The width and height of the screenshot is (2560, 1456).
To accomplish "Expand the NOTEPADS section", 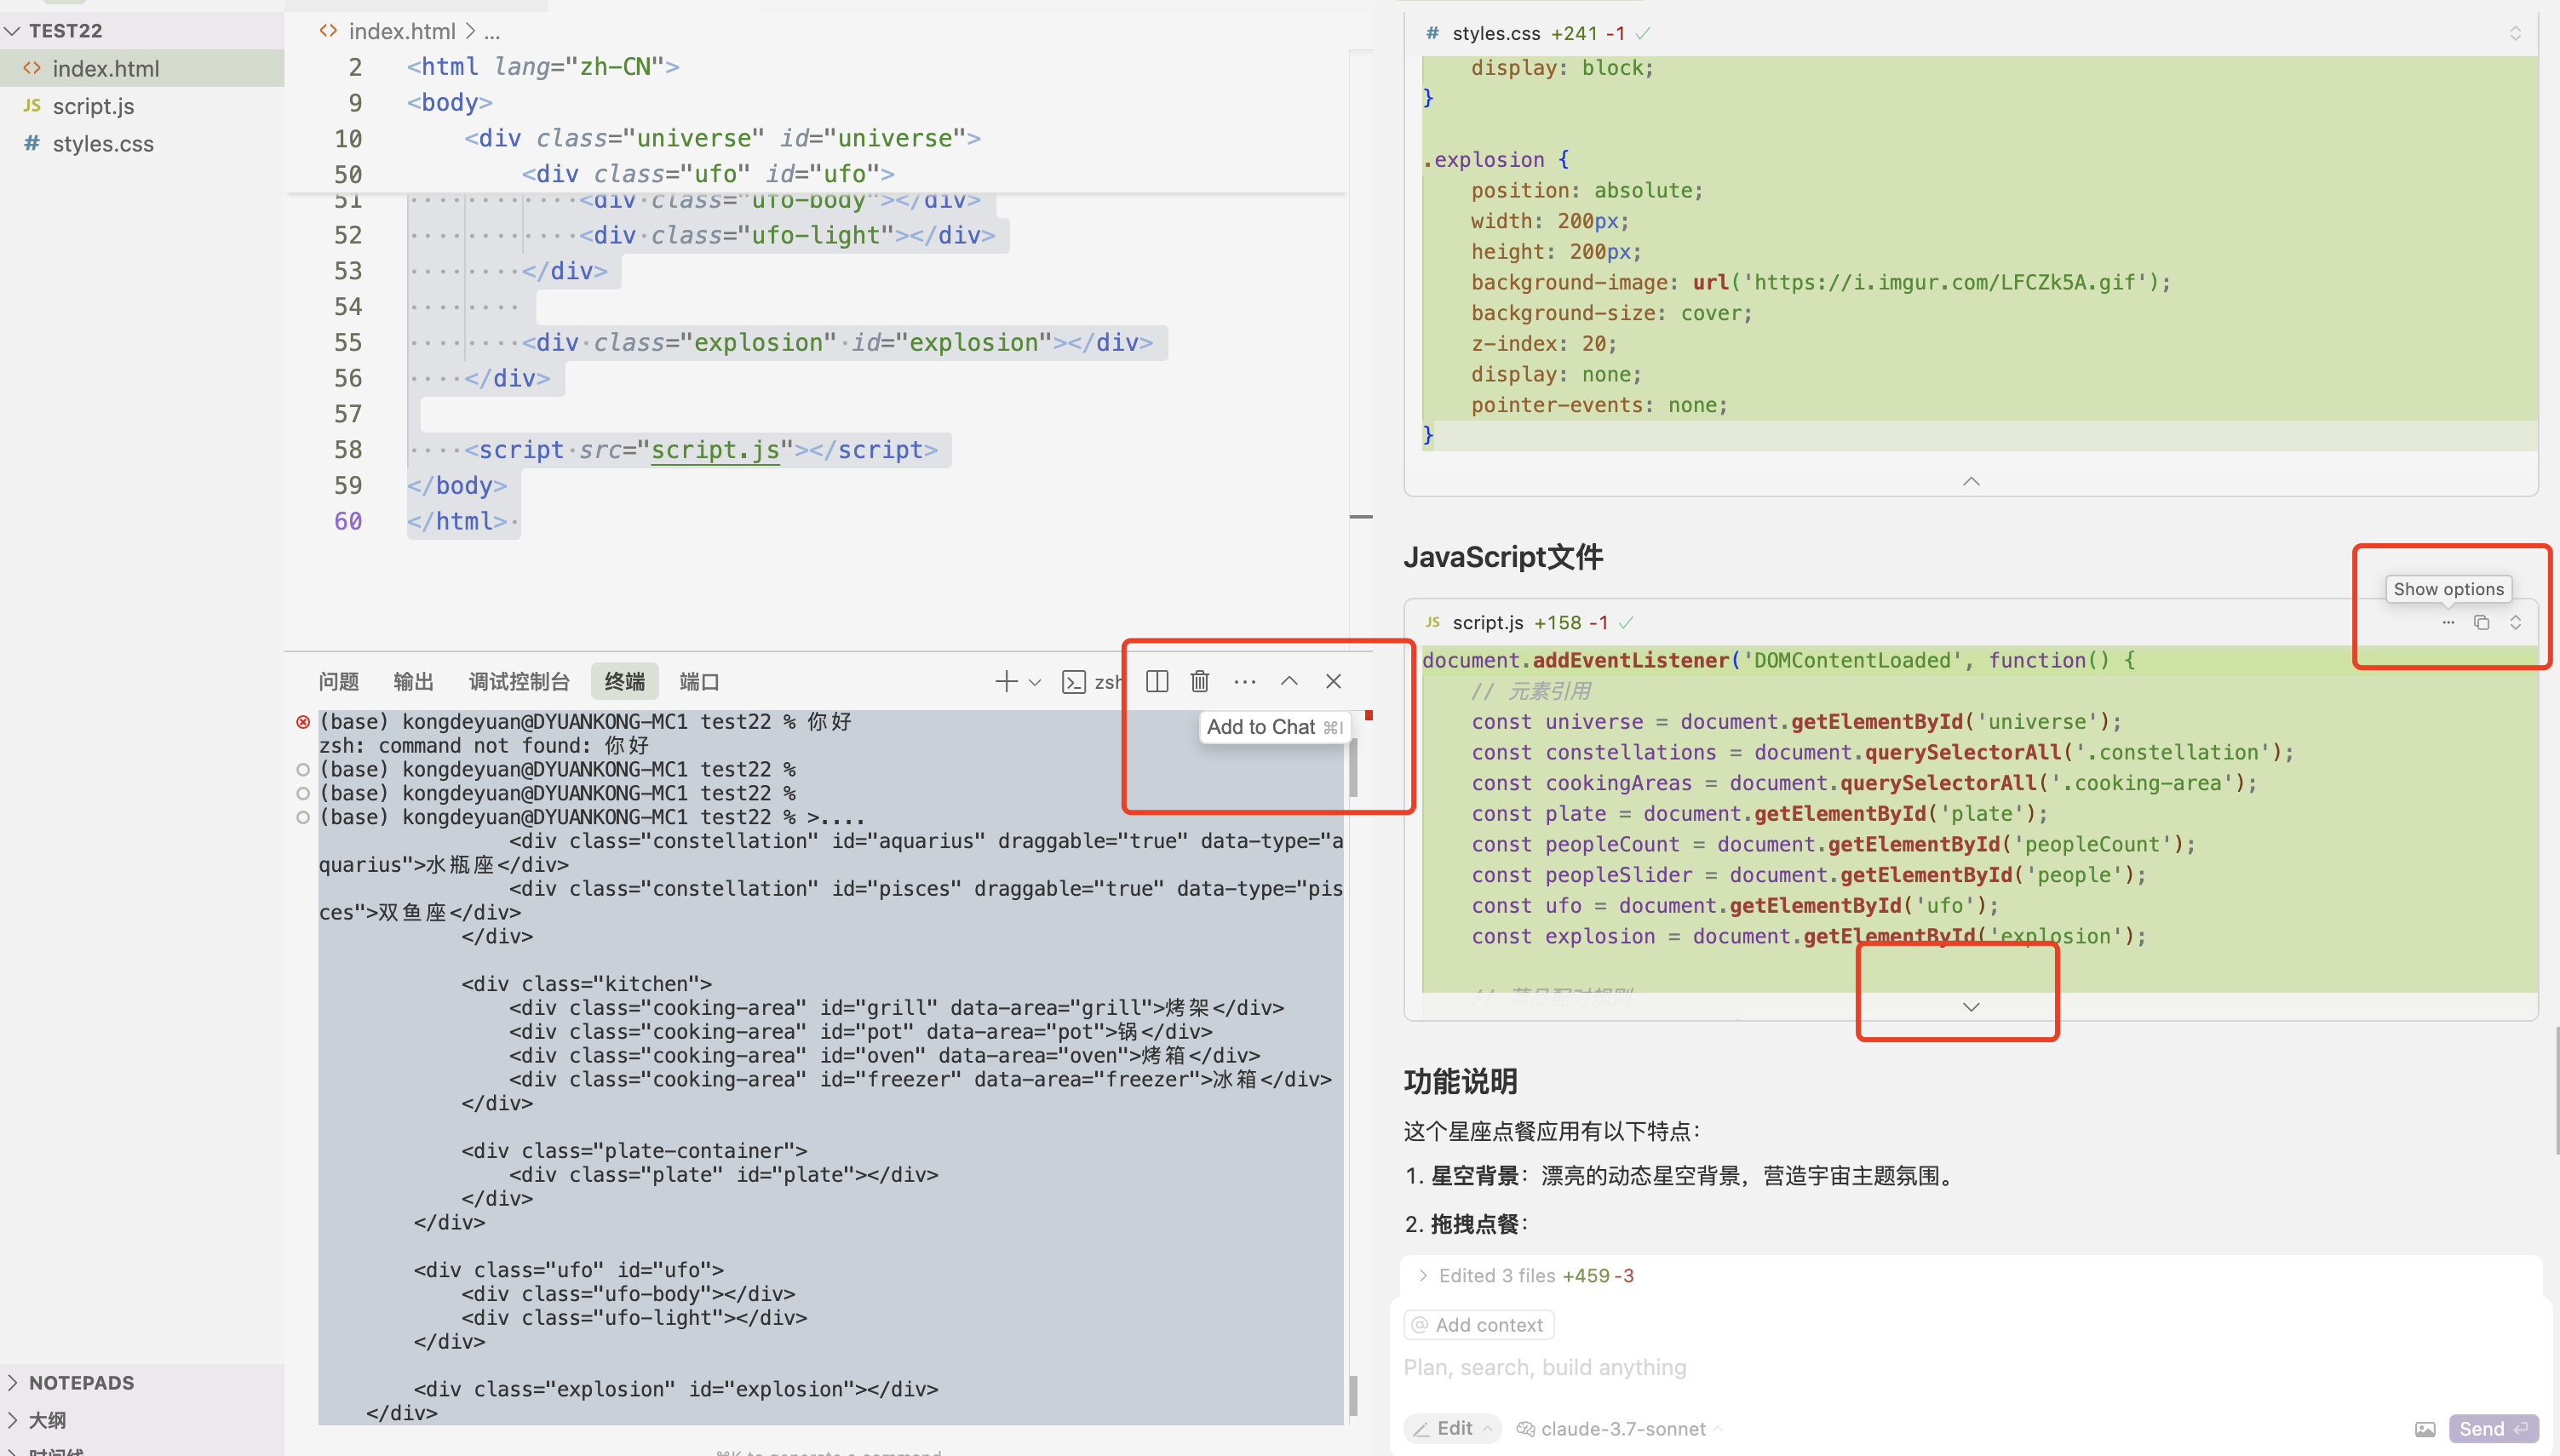I will [80, 1382].
